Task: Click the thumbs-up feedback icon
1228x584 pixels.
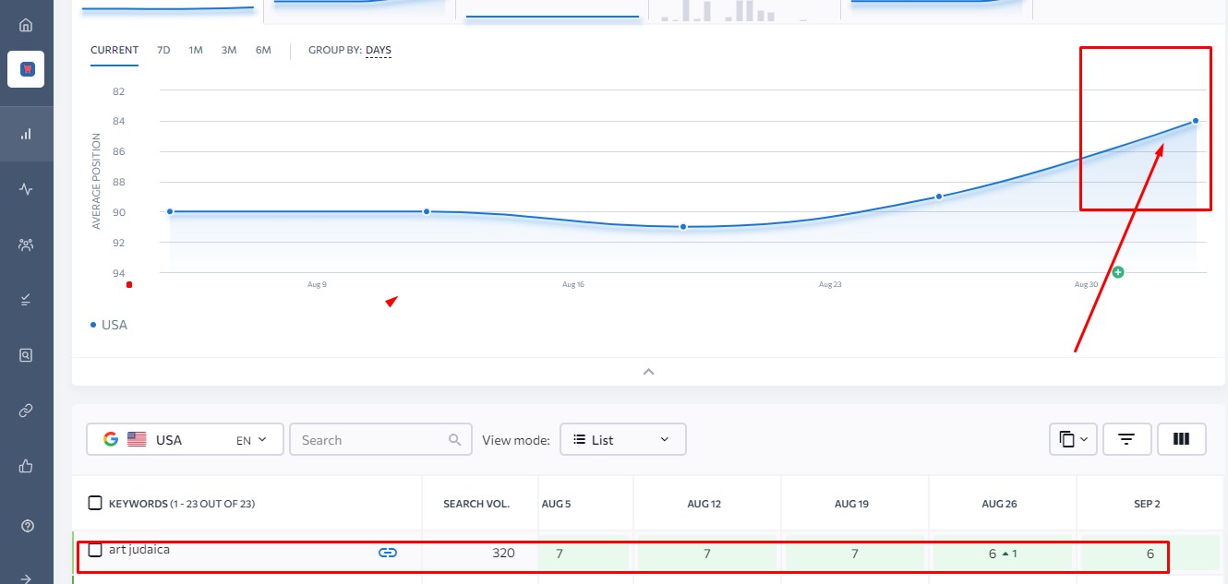Action: click(25, 465)
